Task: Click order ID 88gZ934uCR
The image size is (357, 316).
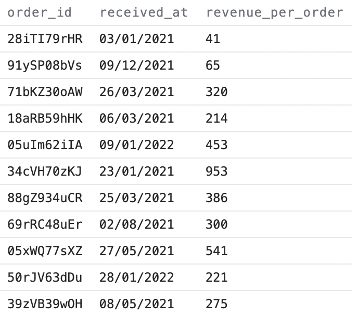Action: click(x=45, y=198)
